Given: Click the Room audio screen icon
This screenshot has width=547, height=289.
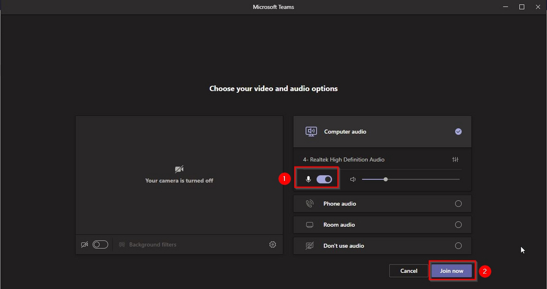Looking at the screenshot, I should click(x=310, y=225).
